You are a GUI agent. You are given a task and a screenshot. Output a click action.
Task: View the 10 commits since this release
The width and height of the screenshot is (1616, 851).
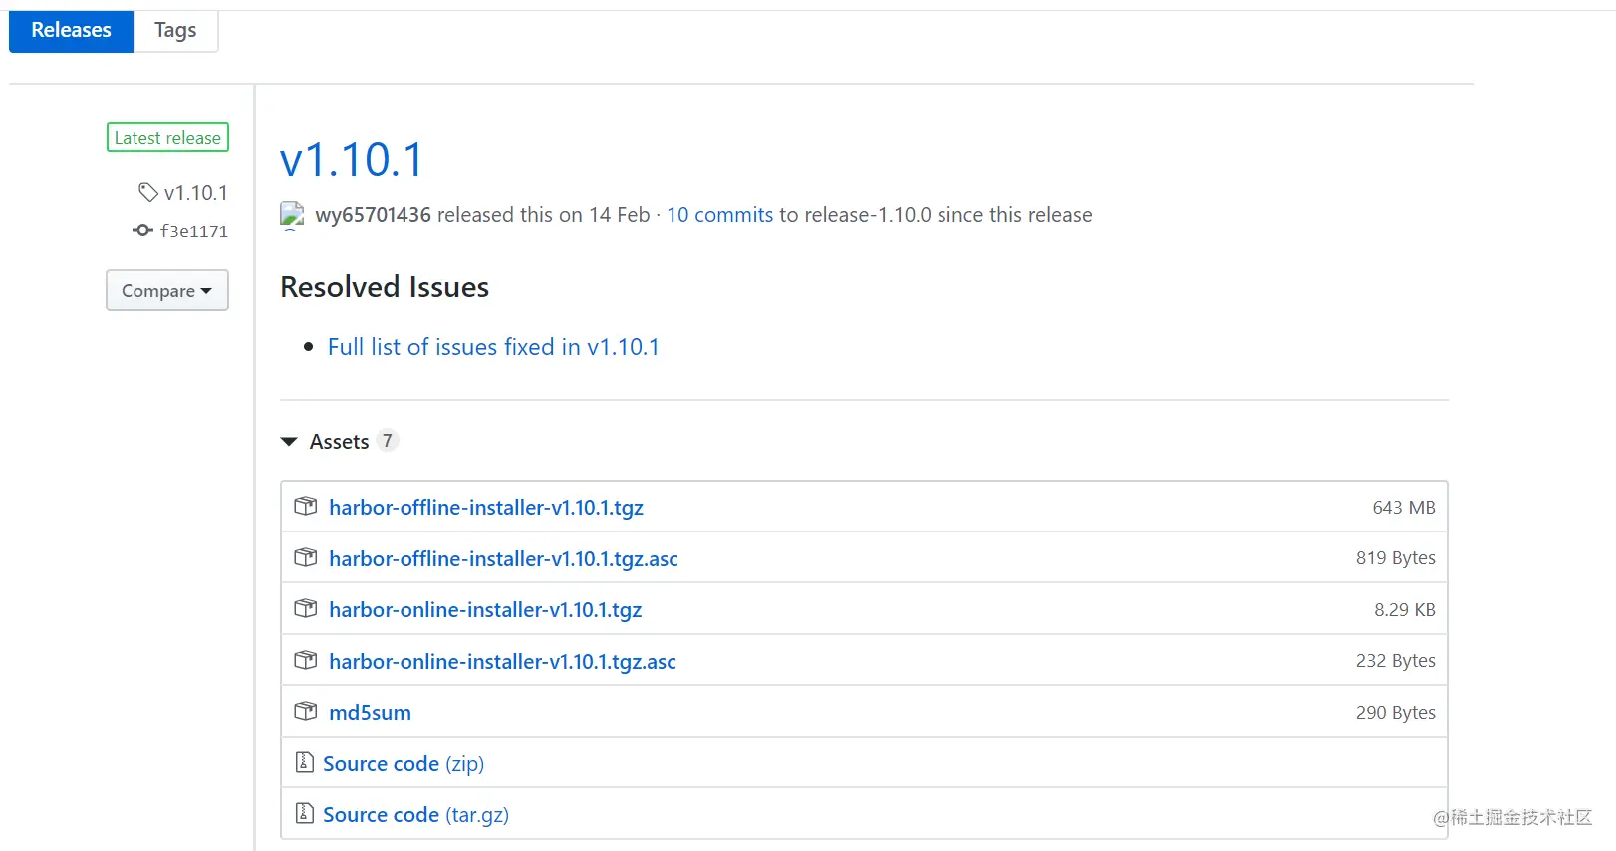[x=719, y=215]
